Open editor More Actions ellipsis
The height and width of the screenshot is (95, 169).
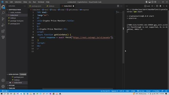pyautogui.click(x=121, y=6)
